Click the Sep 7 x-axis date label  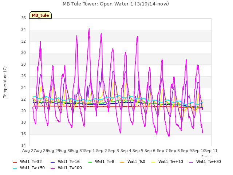click(x=162, y=151)
